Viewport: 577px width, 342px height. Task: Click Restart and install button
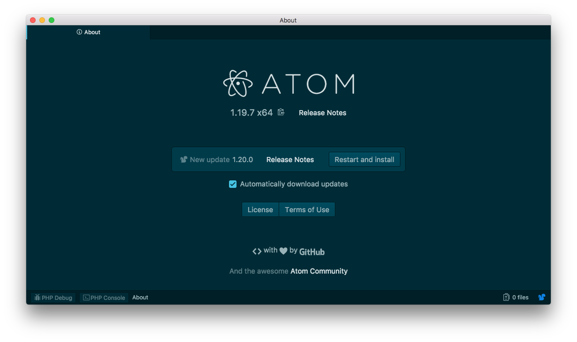[364, 159]
